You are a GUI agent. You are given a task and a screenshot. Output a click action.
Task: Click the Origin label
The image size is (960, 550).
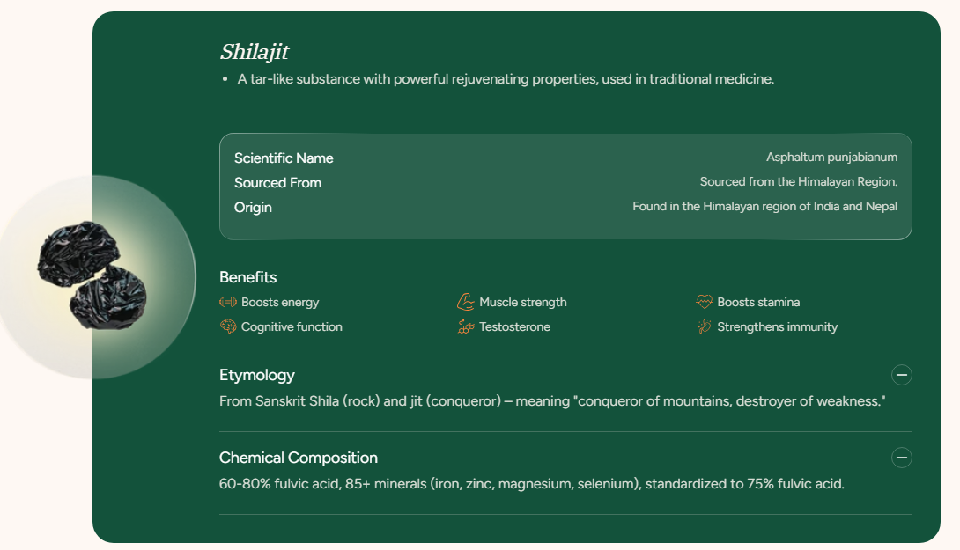(x=253, y=208)
